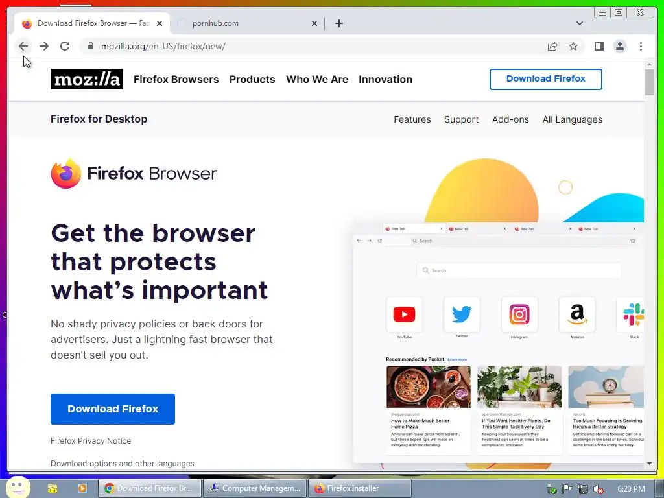The width and height of the screenshot is (664, 498).
Task: Click the Instagram tile in the preview
Action: tap(519, 314)
